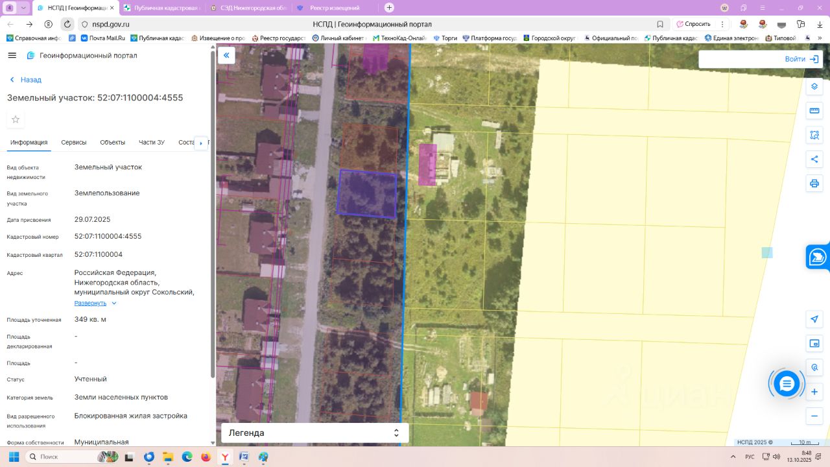Image resolution: width=830 pixels, height=467 pixels.
Task: Open the tab group dropdown arrow
Action: pyautogui.click(x=24, y=8)
